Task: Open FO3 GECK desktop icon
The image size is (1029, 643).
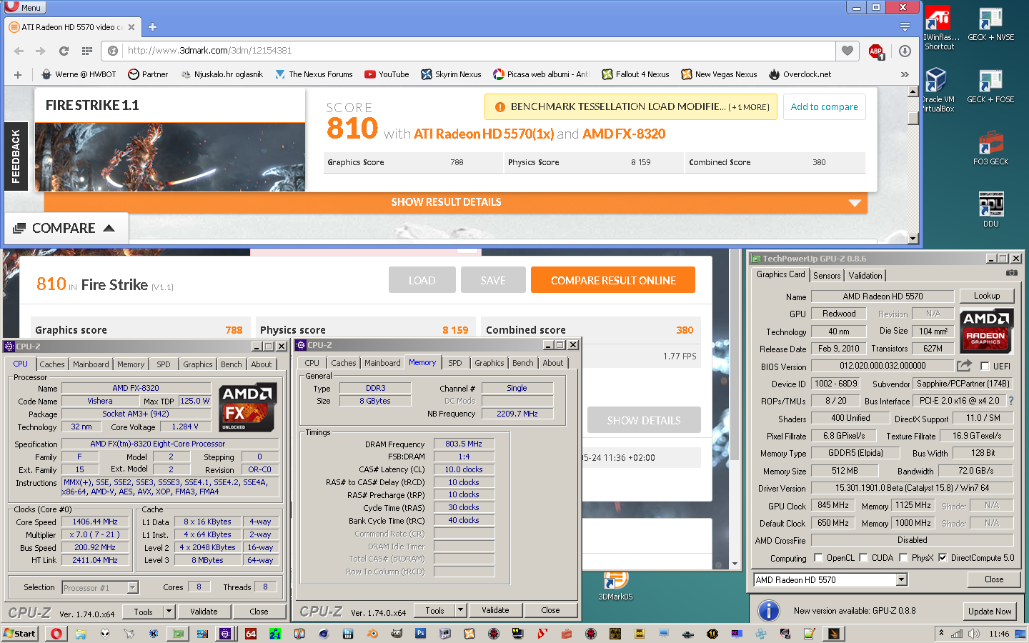Action: click(990, 148)
